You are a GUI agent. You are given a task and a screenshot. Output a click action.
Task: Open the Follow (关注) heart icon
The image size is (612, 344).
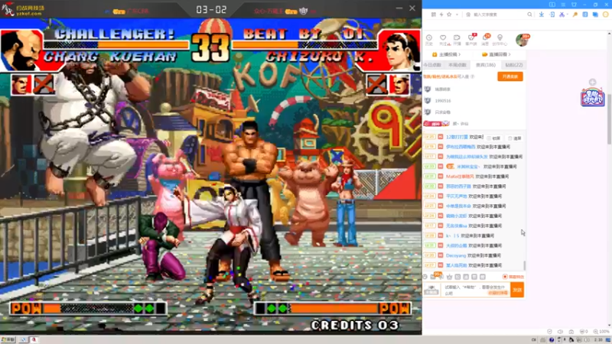click(x=443, y=37)
